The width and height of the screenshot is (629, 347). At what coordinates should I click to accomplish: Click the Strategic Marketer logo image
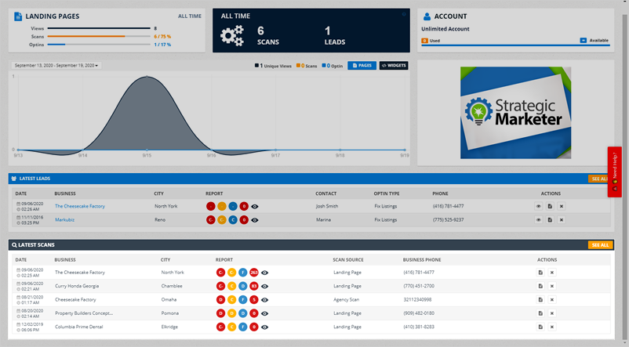coord(515,112)
